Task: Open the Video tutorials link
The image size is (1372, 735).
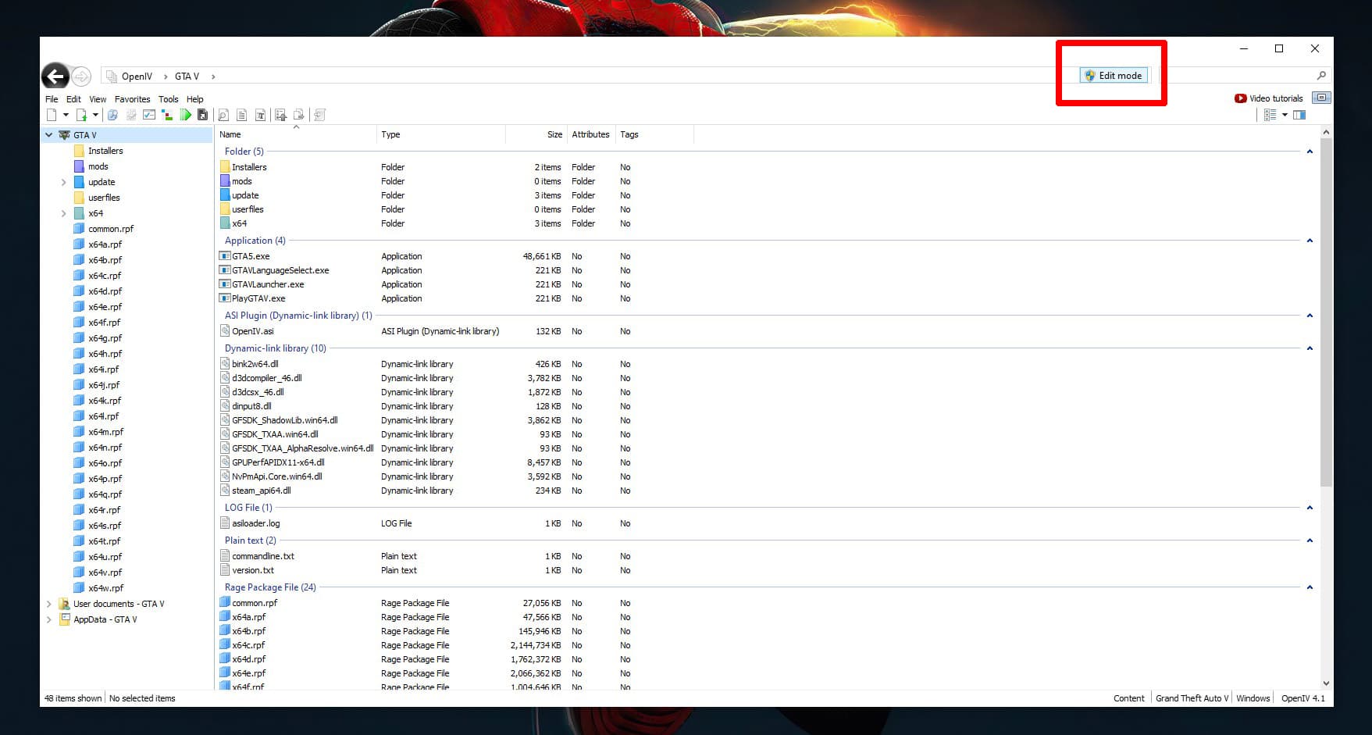Action: tap(1269, 98)
